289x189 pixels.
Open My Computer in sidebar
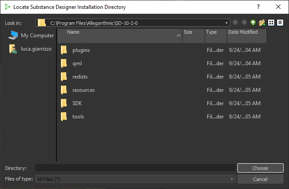31,35
